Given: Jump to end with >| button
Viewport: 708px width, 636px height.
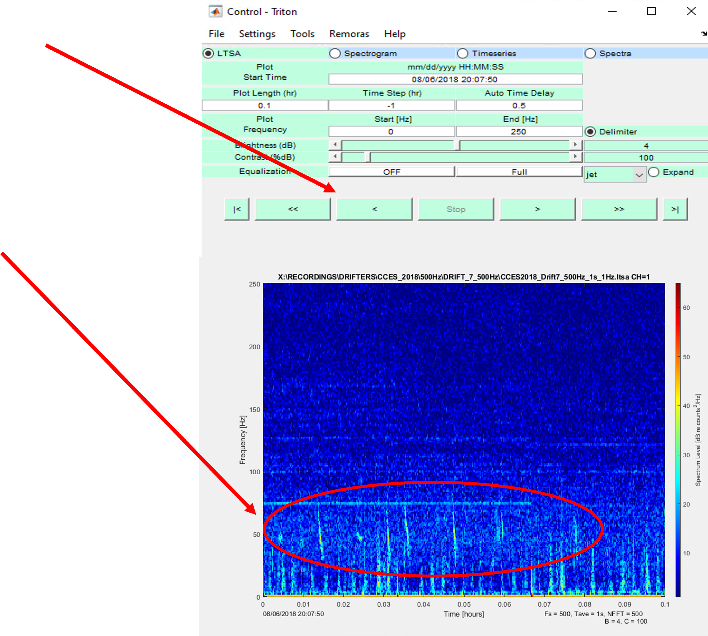Looking at the screenshot, I should point(675,209).
